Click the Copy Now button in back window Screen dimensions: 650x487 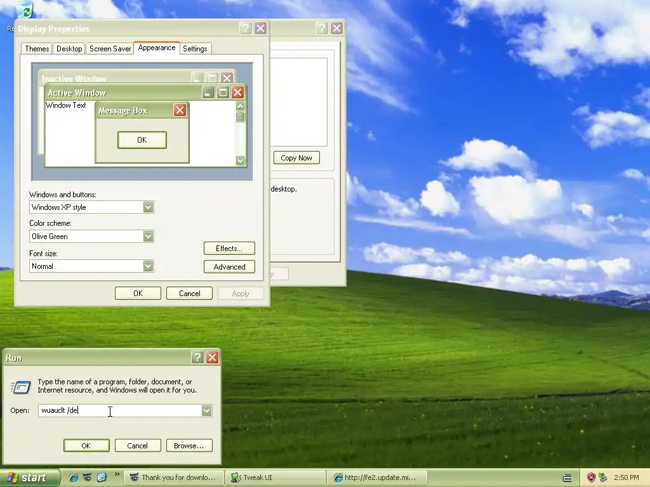(296, 158)
